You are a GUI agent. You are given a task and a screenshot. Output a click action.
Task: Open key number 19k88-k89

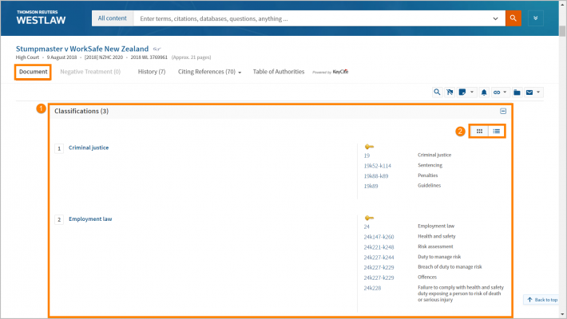click(376, 176)
